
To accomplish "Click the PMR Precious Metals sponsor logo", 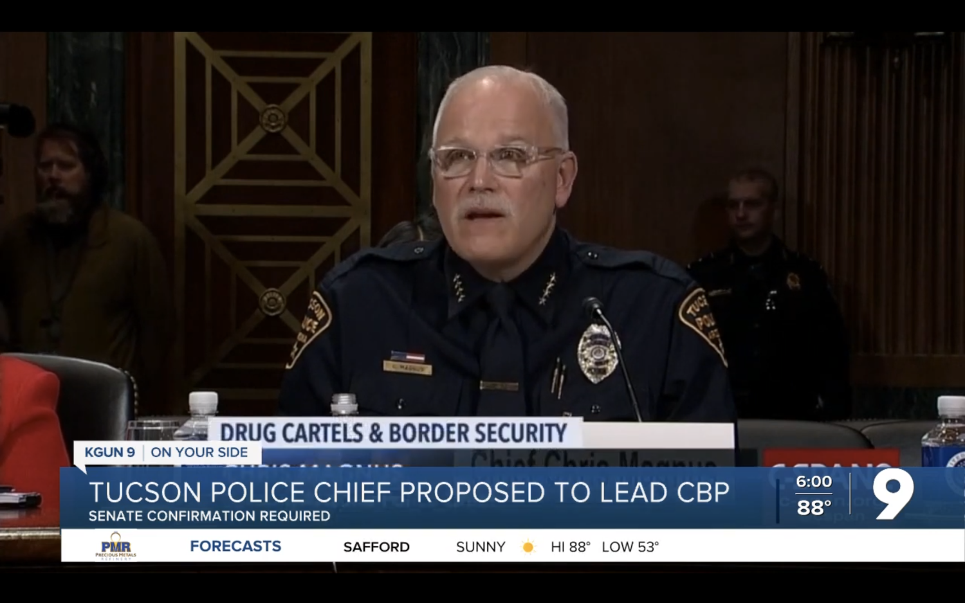I will tap(116, 546).
